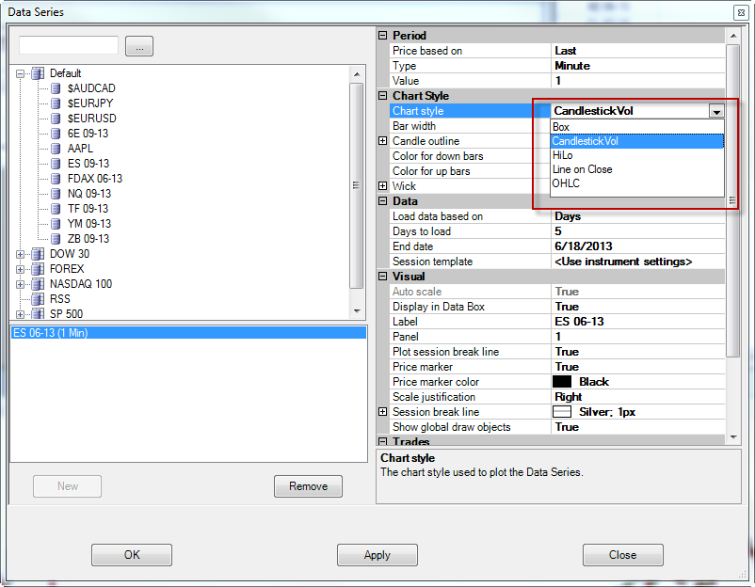Click property grid scrollbar up arrow
Screen dimensions: 755x587
click(x=733, y=36)
